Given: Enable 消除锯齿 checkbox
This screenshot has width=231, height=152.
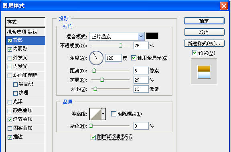Looking at the screenshot, I should [113, 114].
